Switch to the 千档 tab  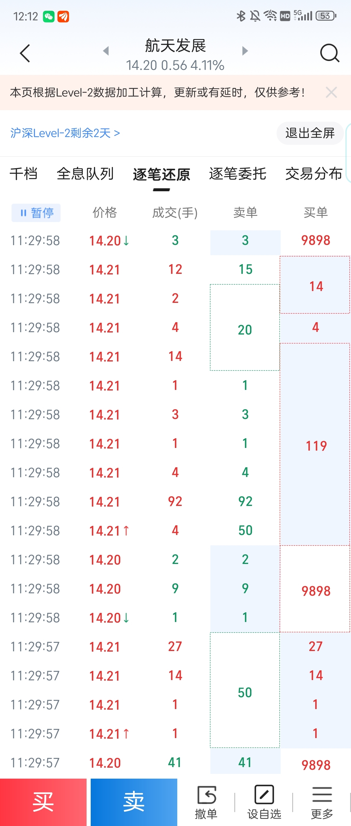pos(24,174)
